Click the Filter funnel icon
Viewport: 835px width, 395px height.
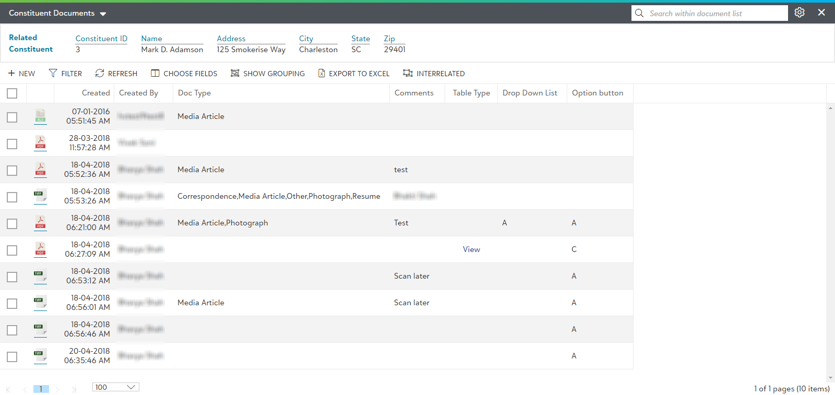[x=53, y=73]
